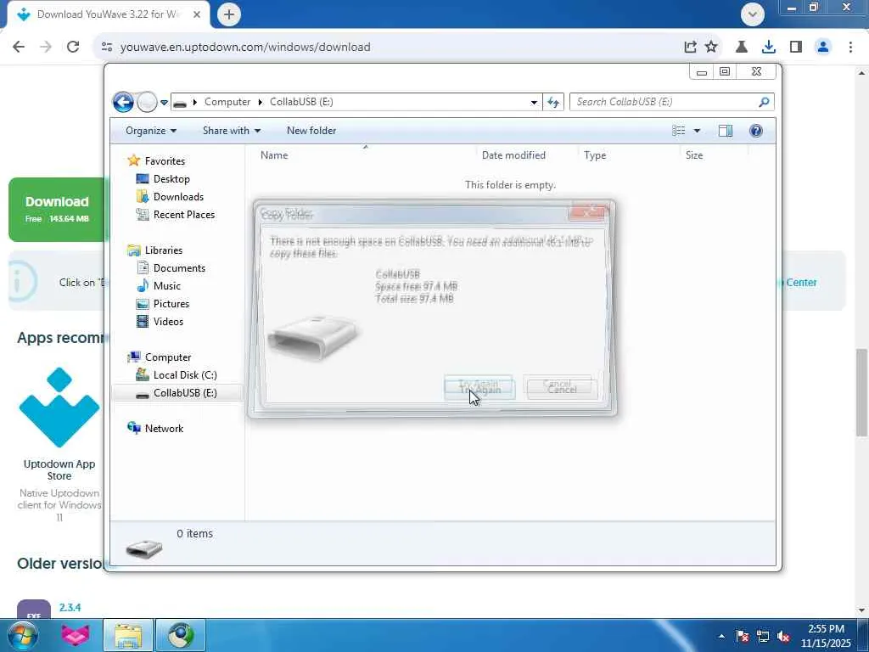Screen dimensions: 869x652
Task: Toggle Chrome side panel icon
Action: pyautogui.click(x=796, y=48)
